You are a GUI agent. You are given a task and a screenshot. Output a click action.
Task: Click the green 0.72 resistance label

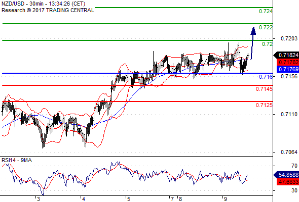point(267,44)
